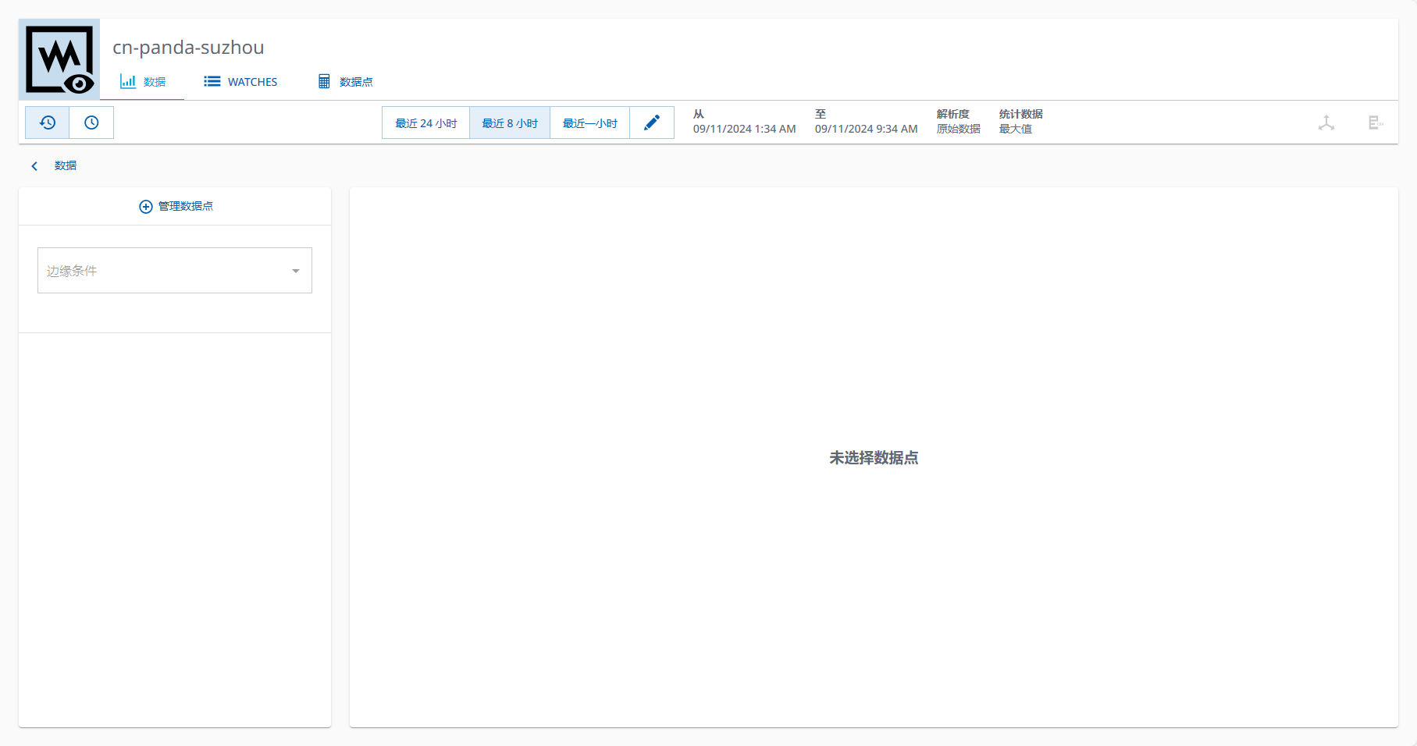Viewport: 1417px width, 746px height.
Task: Open the absolute time clock icon
Action: click(x=91, y=123)
